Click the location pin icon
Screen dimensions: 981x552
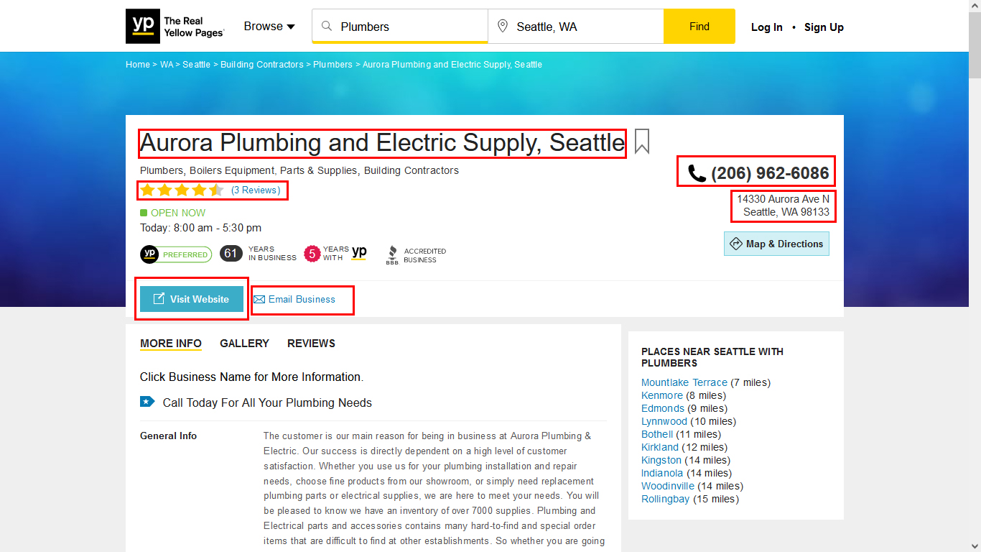click(x=503, y=27)
